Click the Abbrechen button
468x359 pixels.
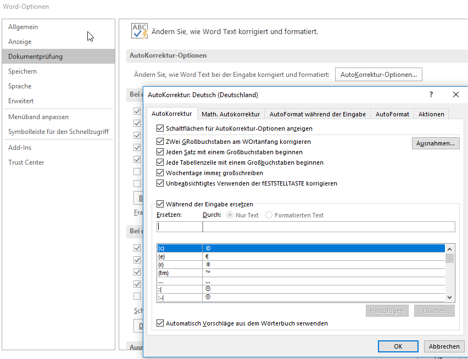click(444, 346)
